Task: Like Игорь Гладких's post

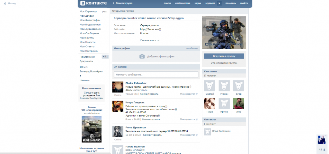Action: point(189,119)
